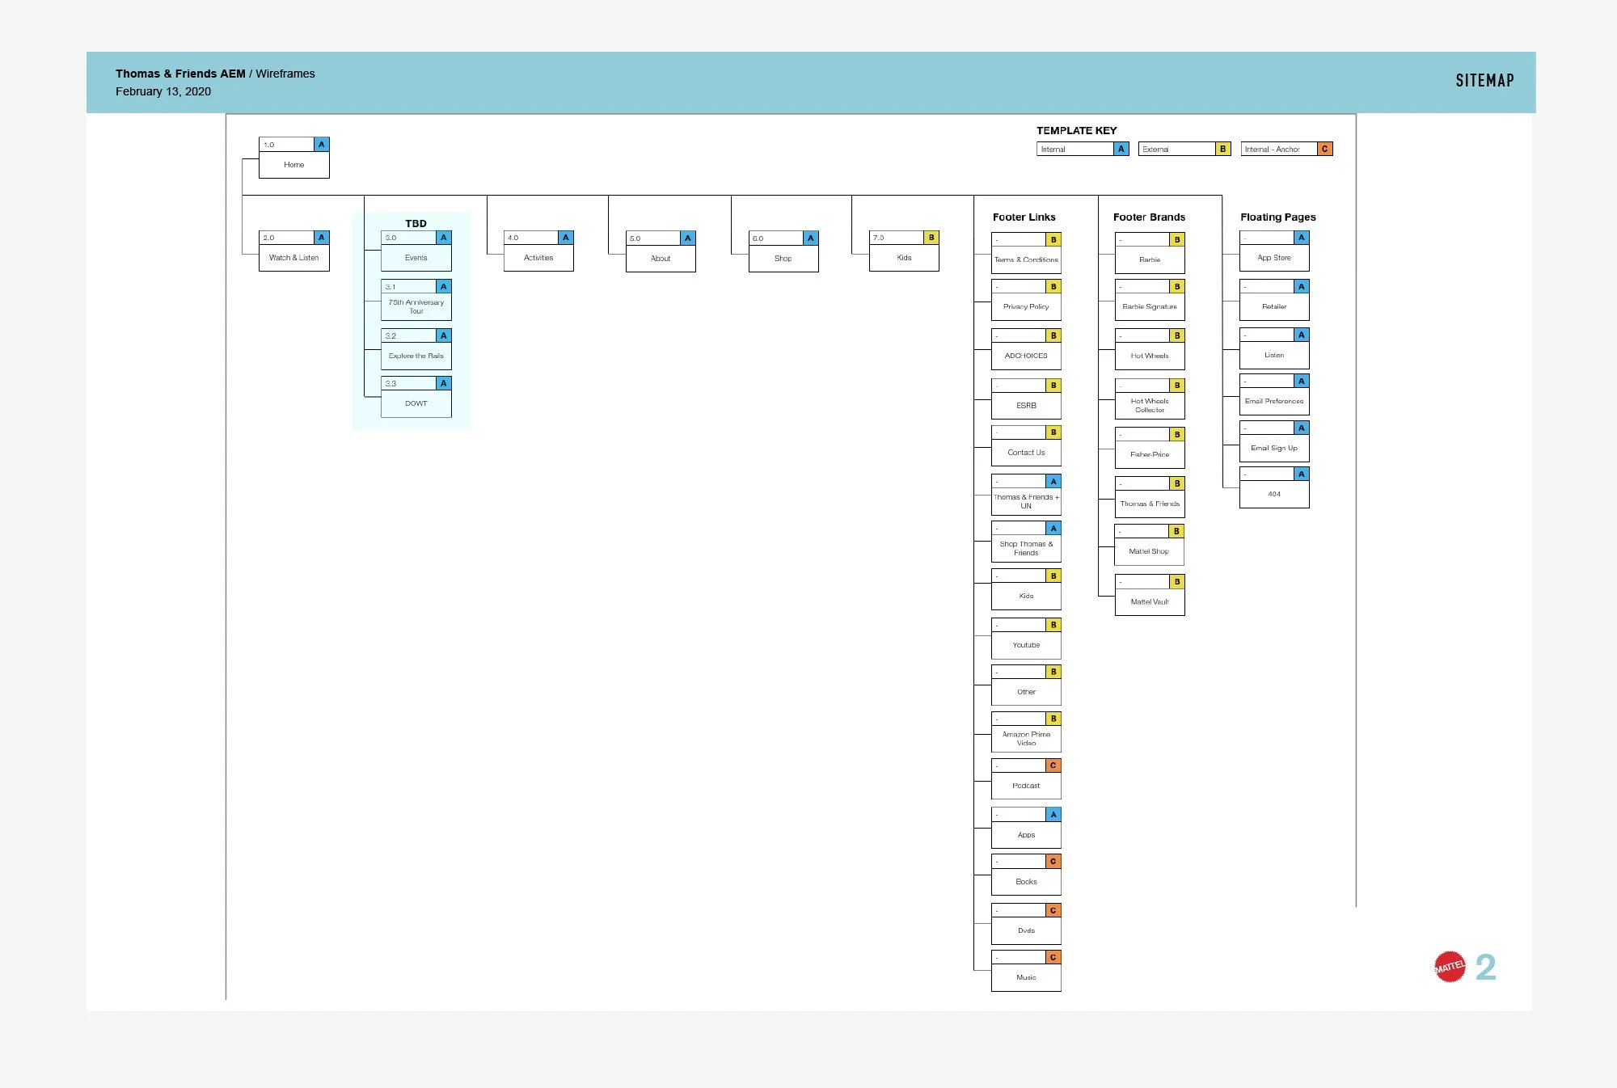Click the blue A badge on Apps footer node

[x=1053, y=815]
